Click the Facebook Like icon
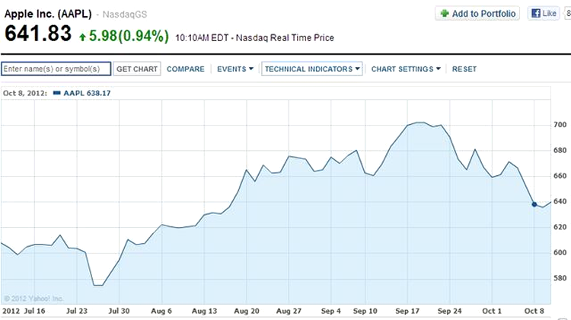This screenshot has height=320, width=571. pos(536,14)
